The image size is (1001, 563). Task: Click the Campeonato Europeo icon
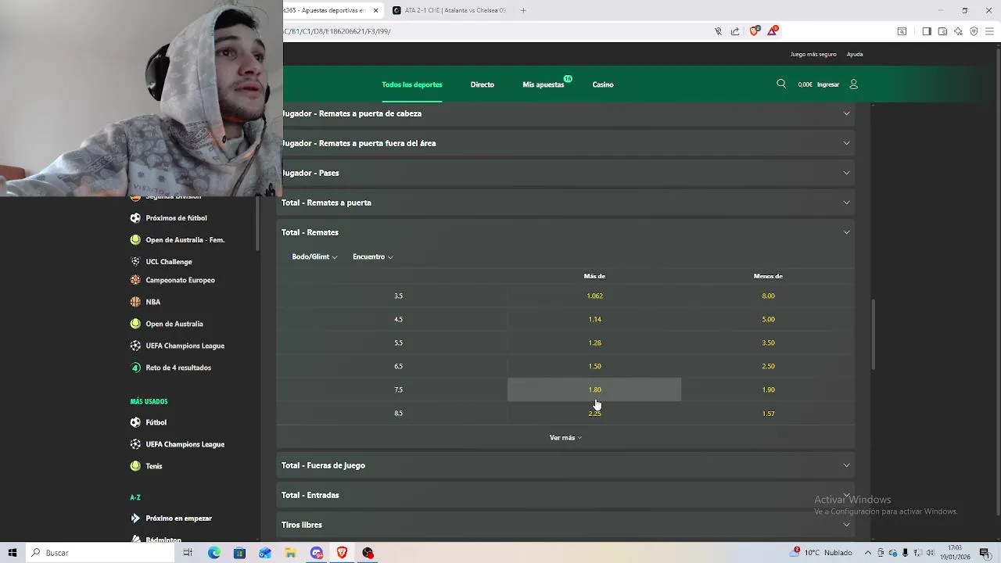[135, 280]
